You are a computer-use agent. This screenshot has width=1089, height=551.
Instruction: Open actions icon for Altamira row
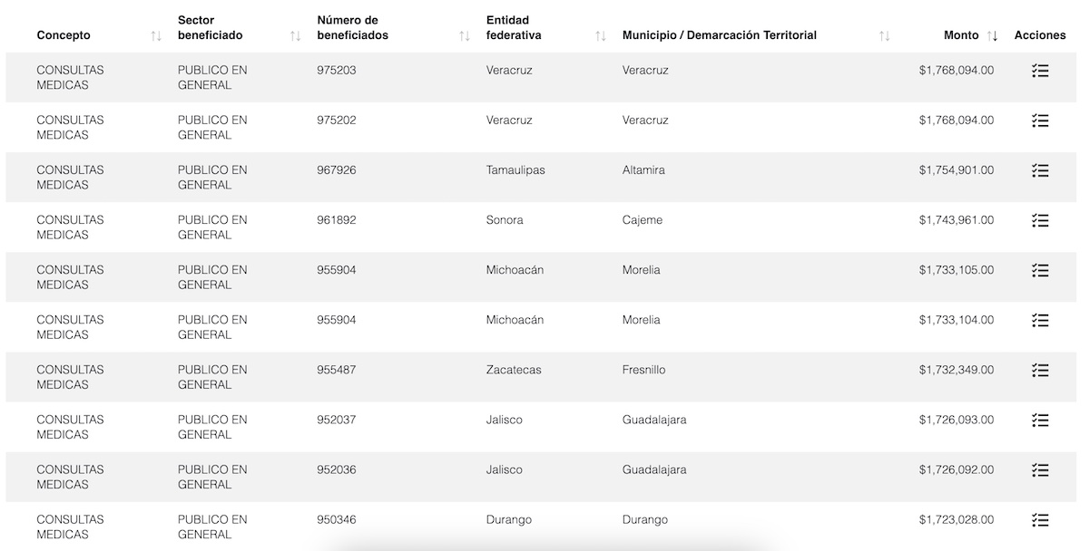(1040, 170)
